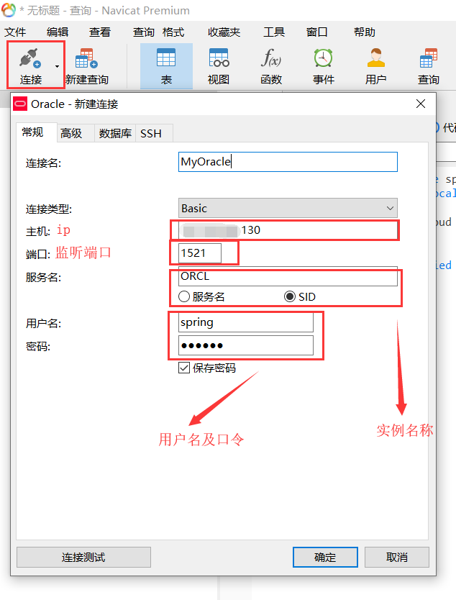
Task: Toggle the 保存密码 checkbox
Action: coord(184,368)
